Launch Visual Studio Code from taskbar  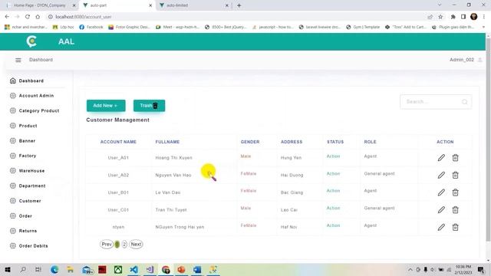pos(133,269)
